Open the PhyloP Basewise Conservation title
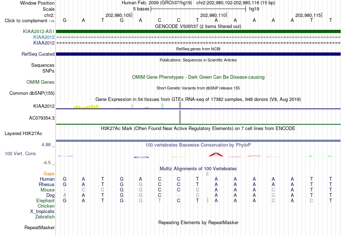 (198, 145)
